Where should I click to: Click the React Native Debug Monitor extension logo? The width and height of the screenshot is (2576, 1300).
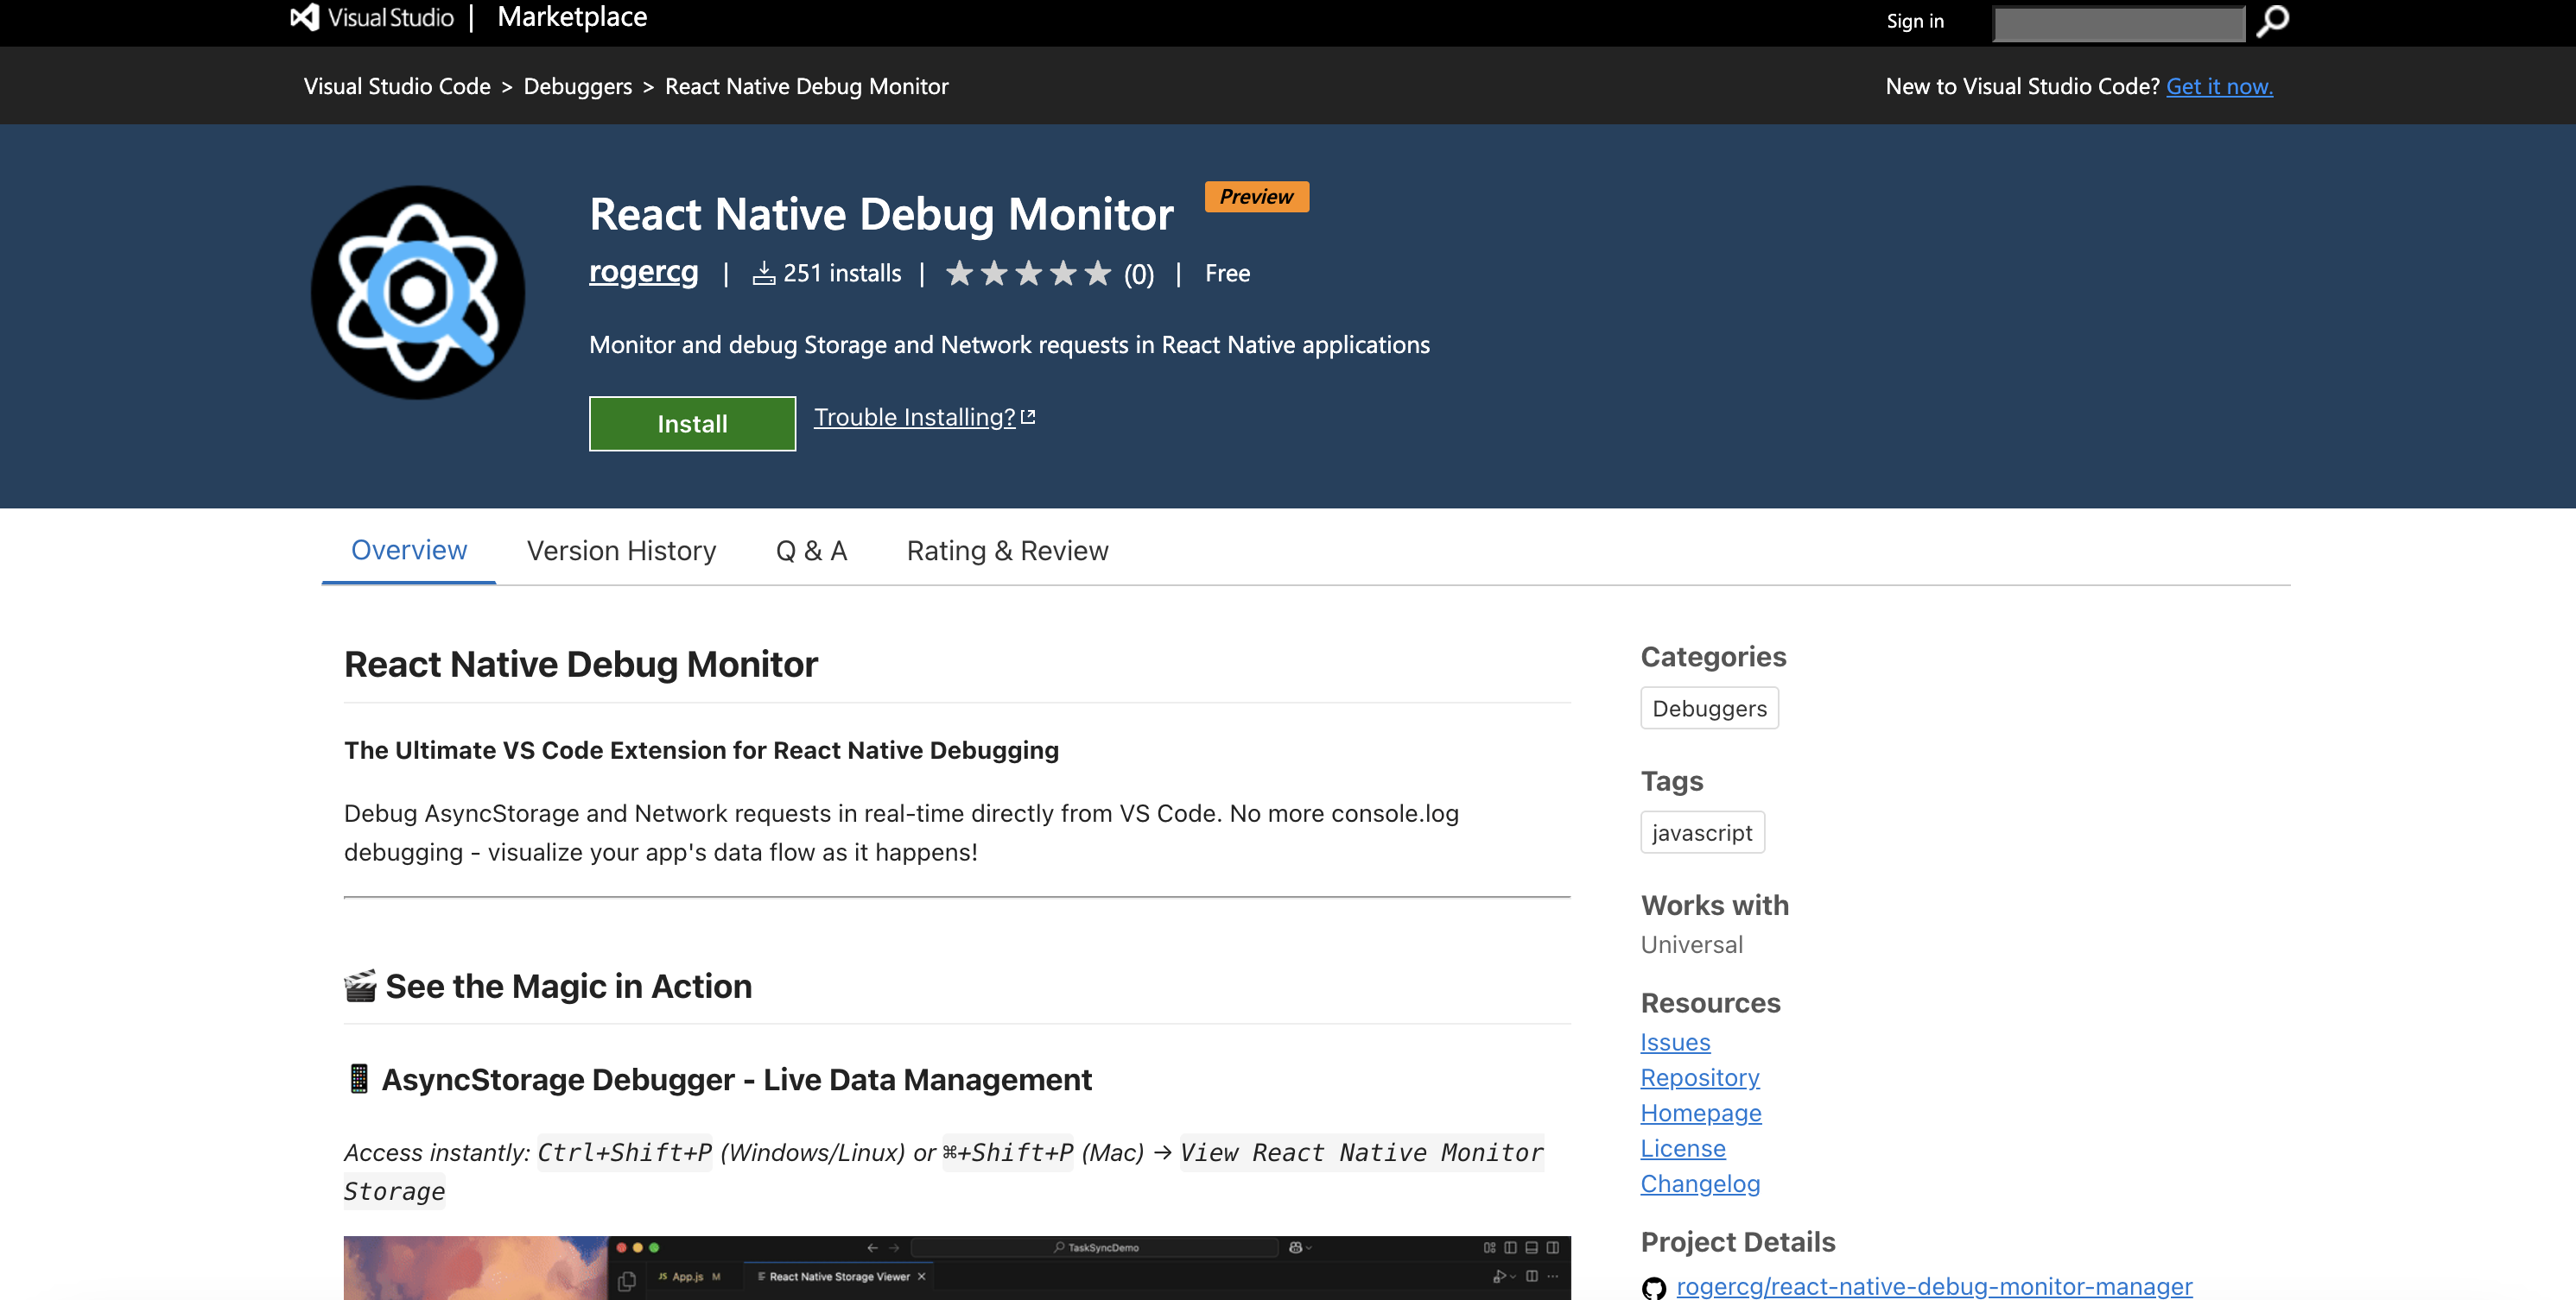coord(418,293)
